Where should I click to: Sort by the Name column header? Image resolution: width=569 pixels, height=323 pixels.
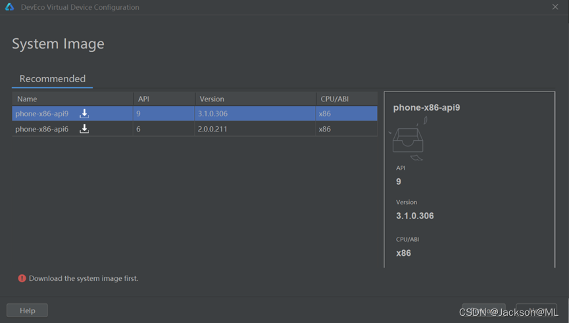72,99
